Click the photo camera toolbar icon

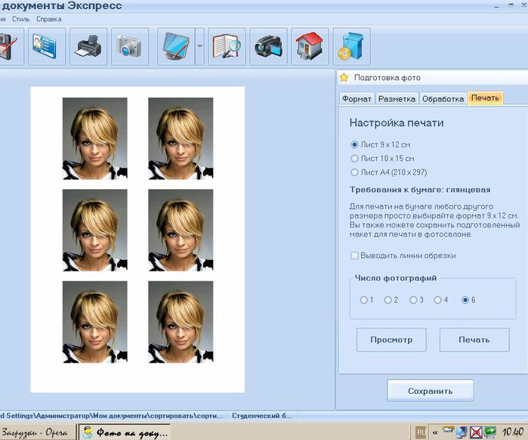(130, 46)
